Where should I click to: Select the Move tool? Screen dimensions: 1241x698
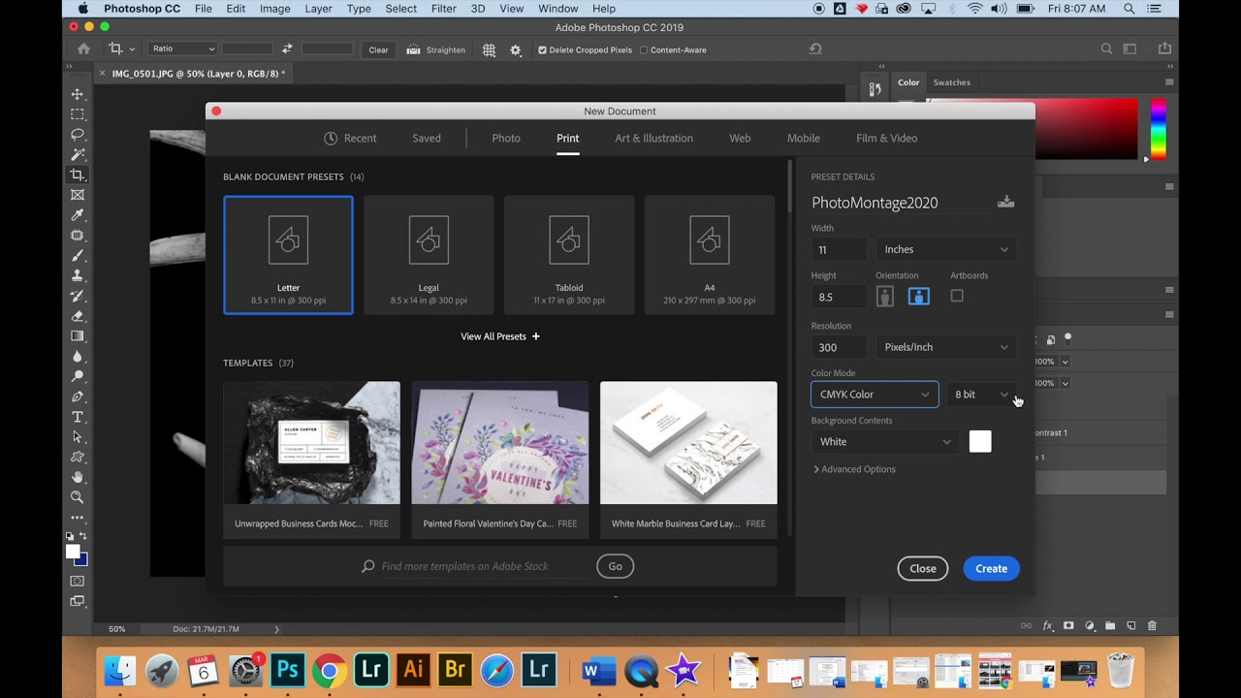point(78,94)
